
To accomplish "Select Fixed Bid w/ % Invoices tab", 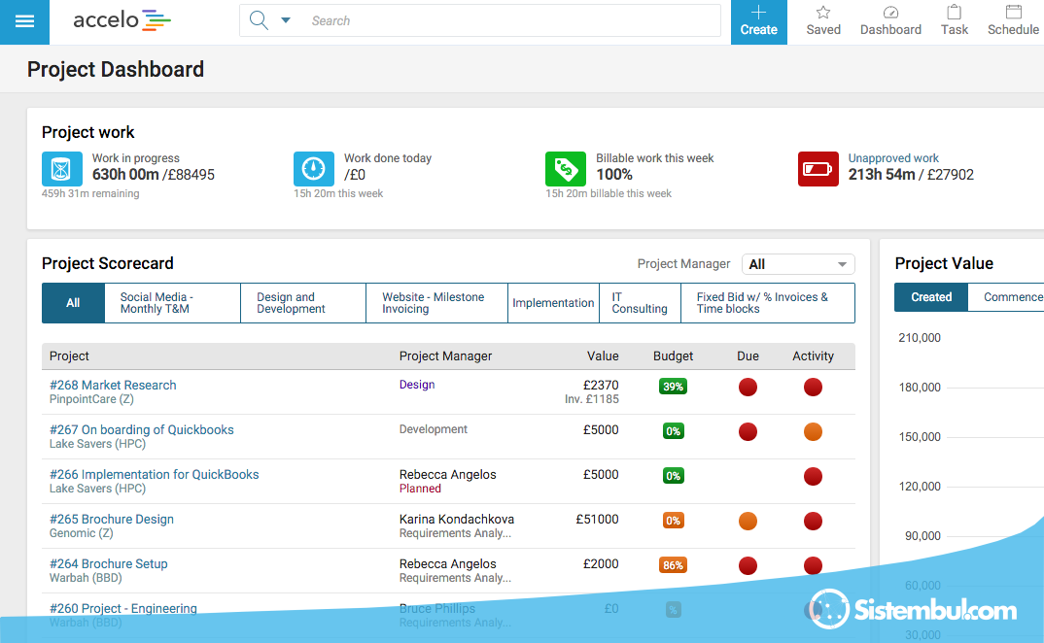I will point(768,303).
